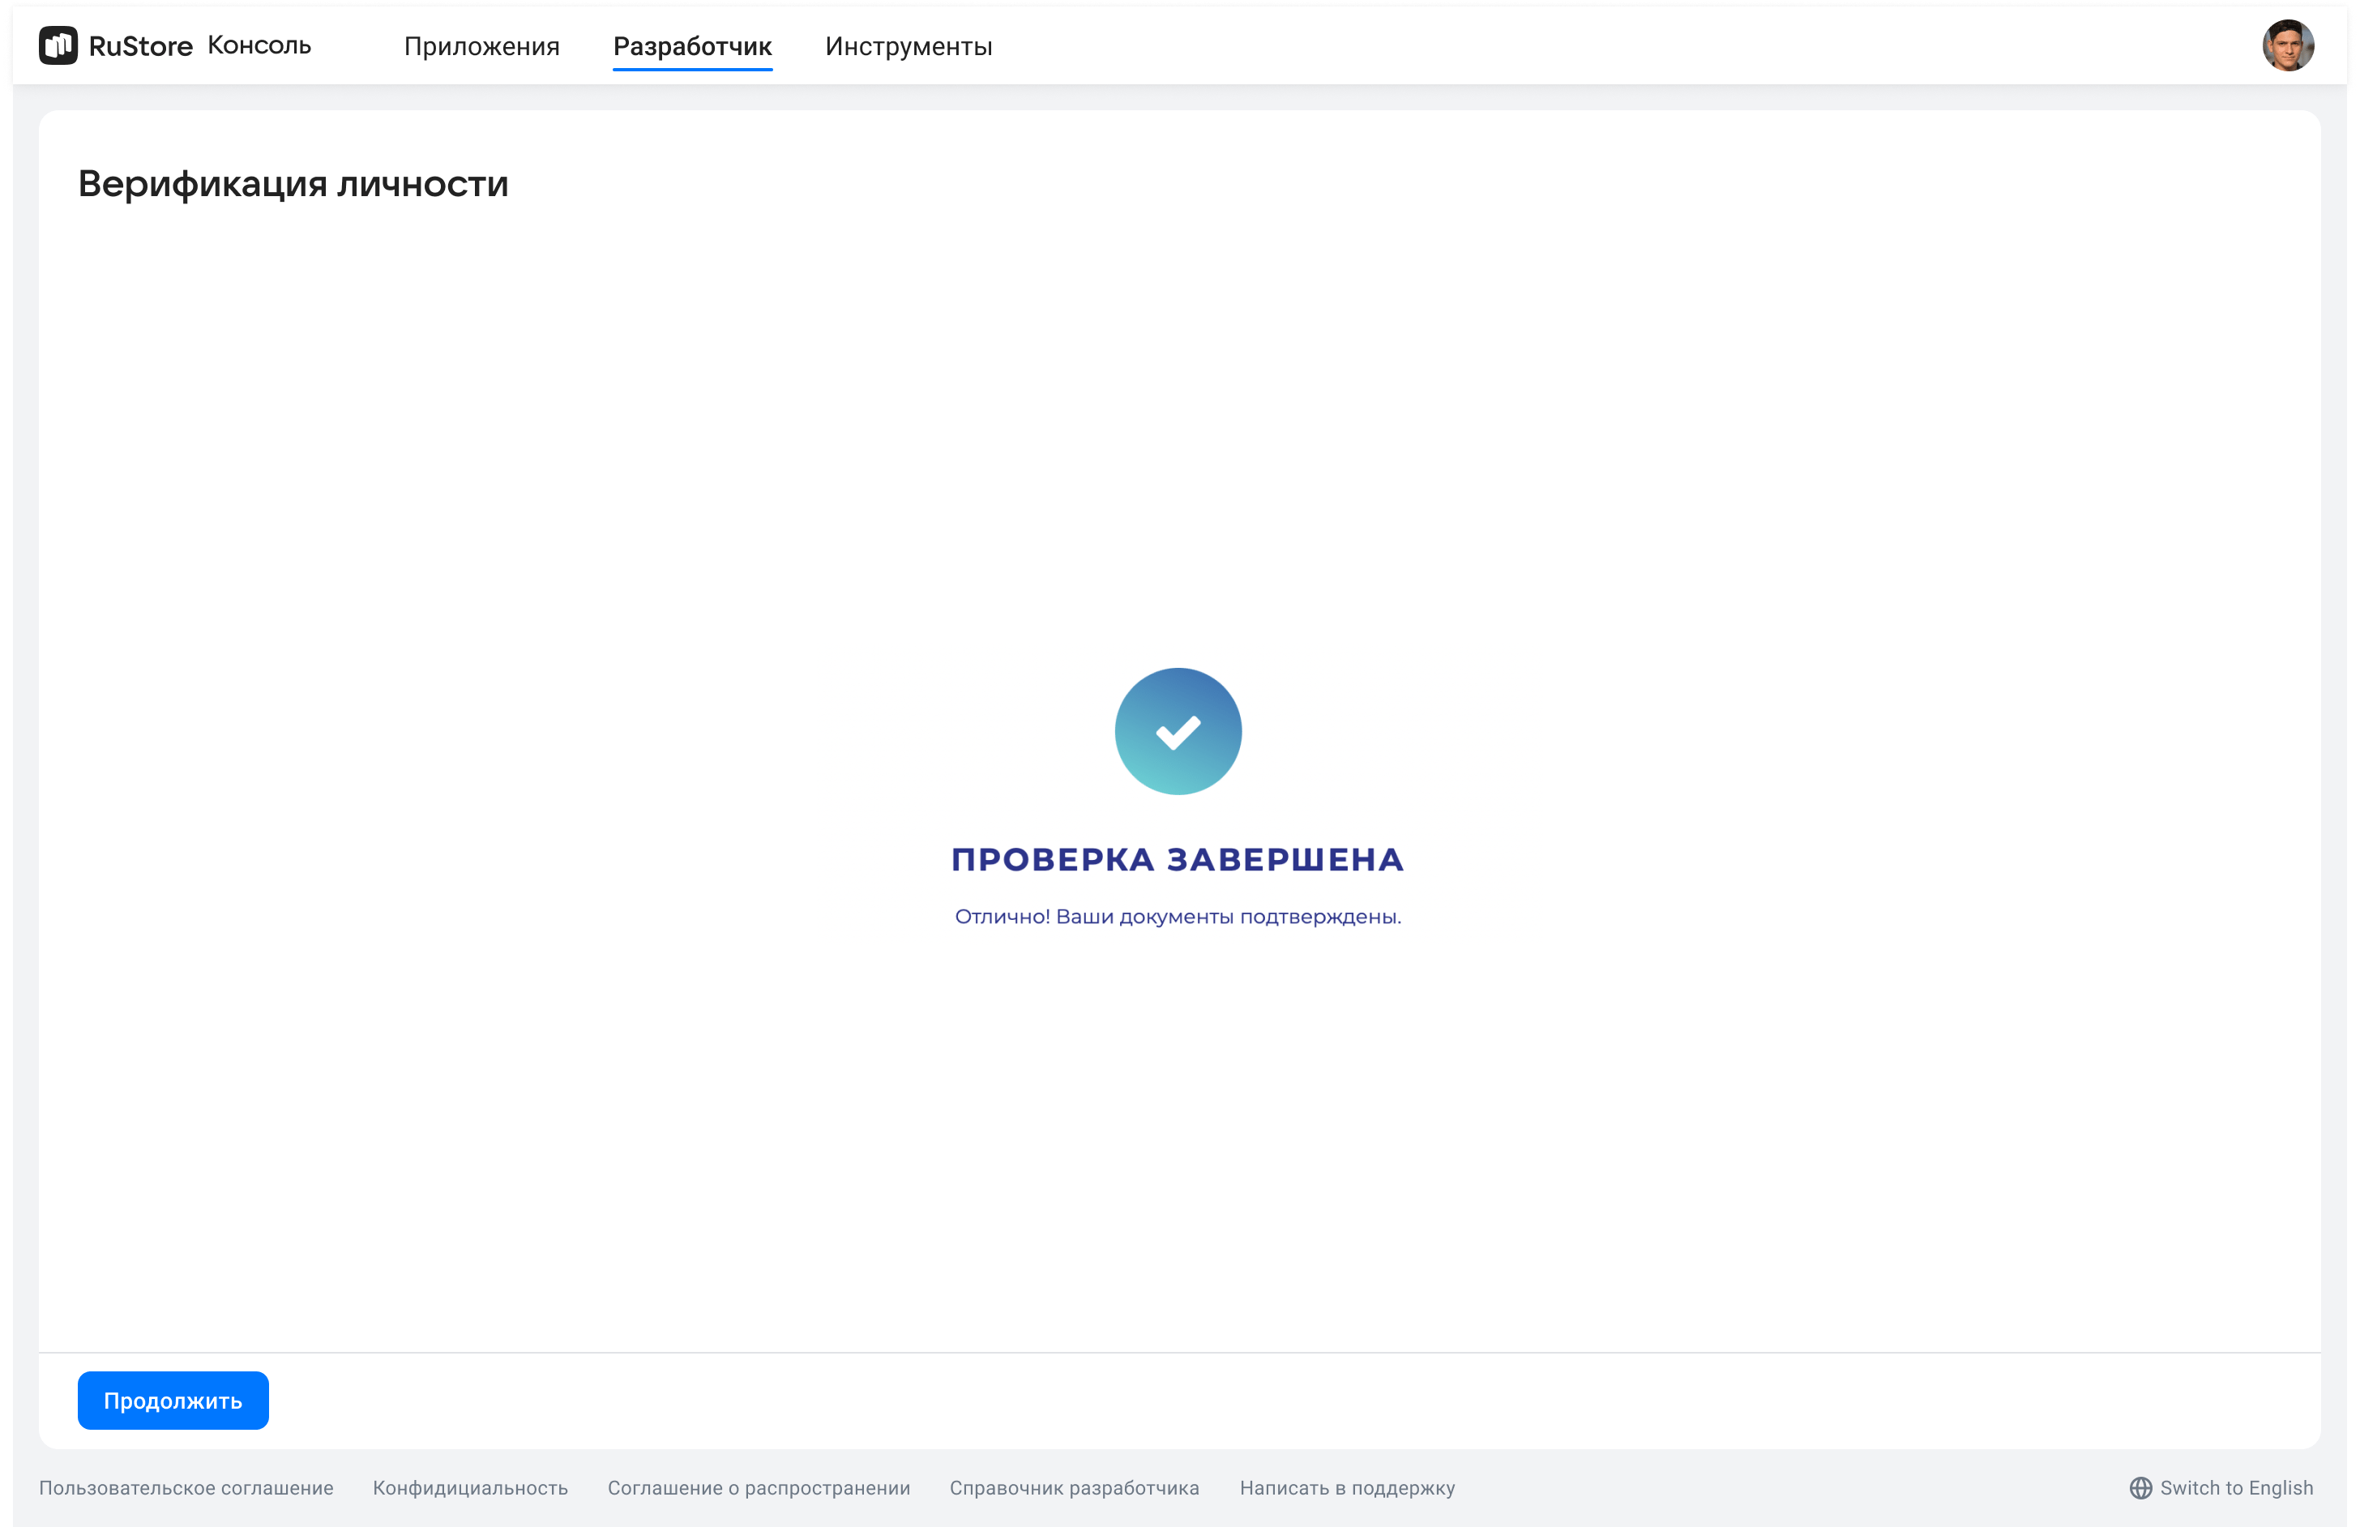Click the Консоль label in header

(x=259, y=45)
